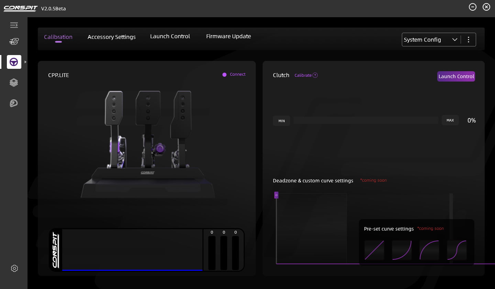Image resolution: width=495 pixels, height=289 pixels.
Task: Expand the sidebar hamburger menu
Action: coord(14,25)
